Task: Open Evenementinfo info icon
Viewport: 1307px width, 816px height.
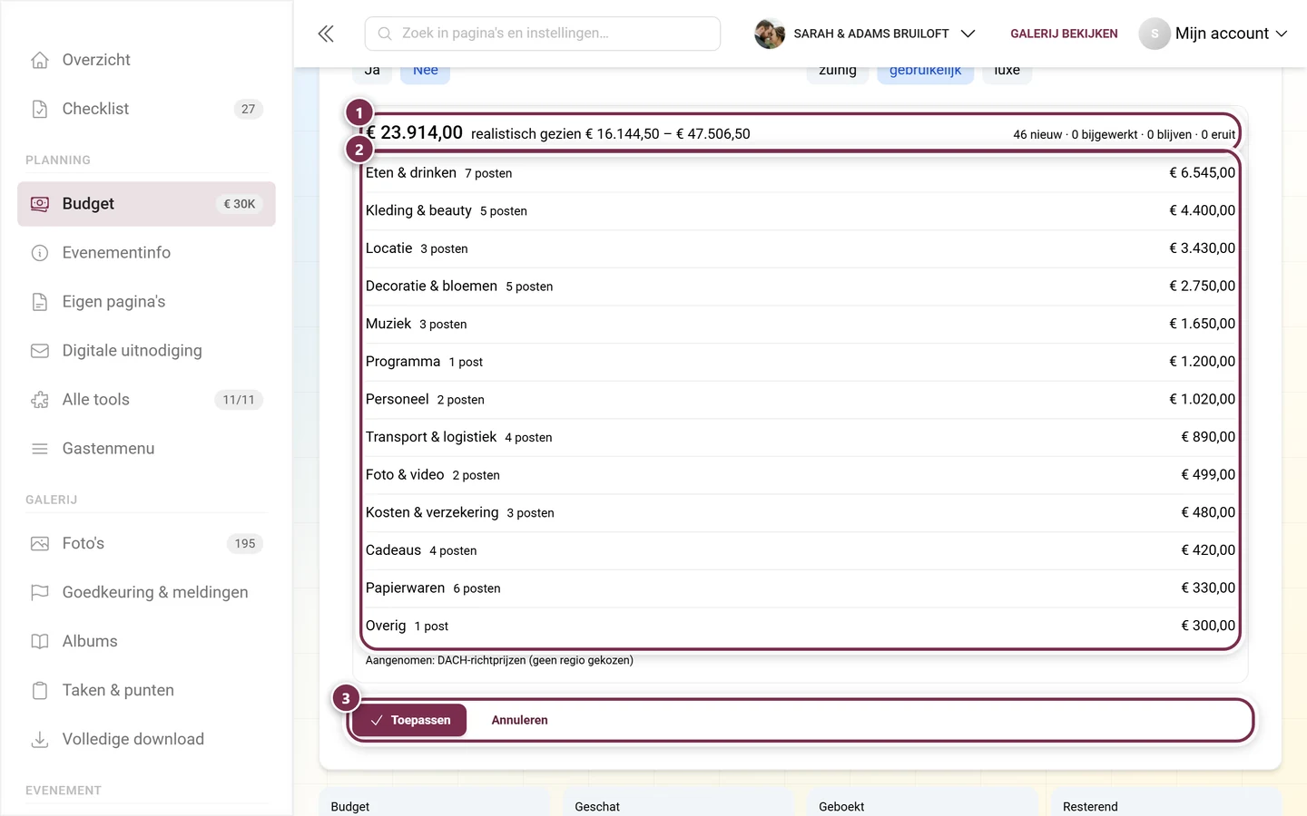Action: [x=40, y=253]
